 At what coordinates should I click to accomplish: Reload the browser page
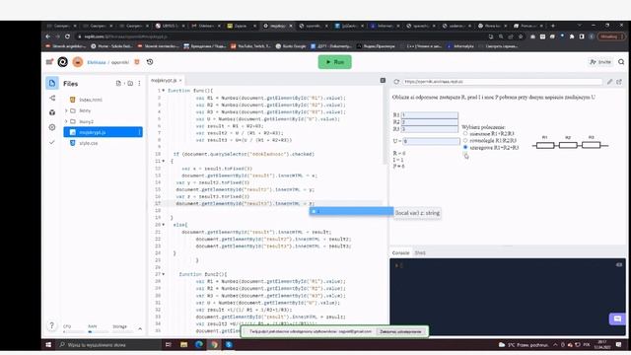pos(67,36)
